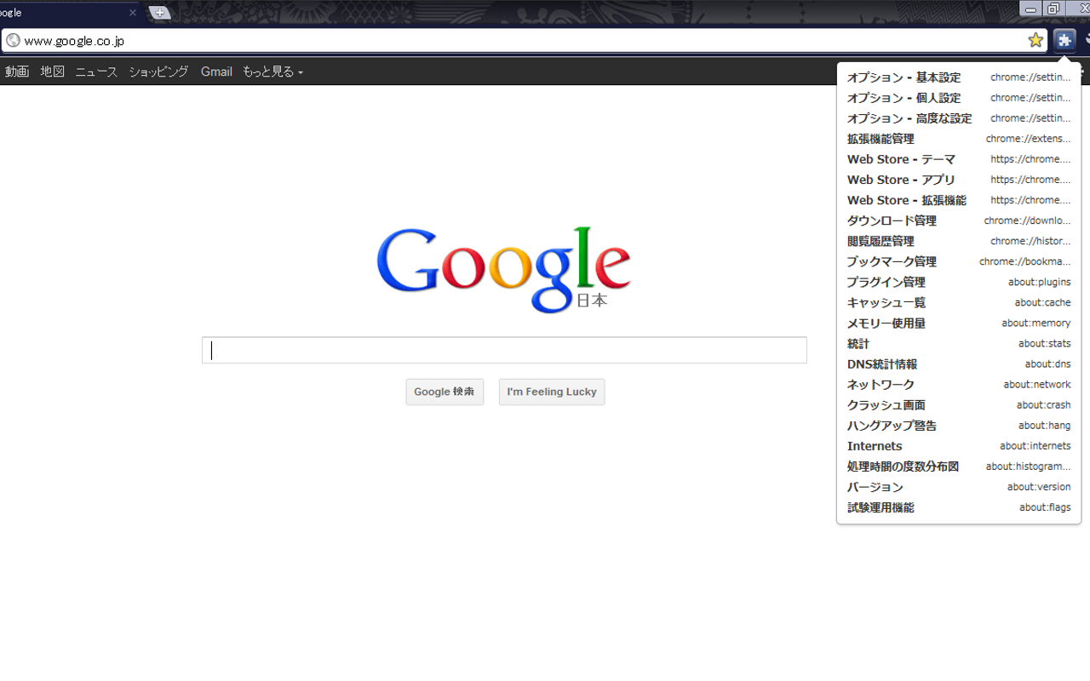This screenshot has height=681, width=1090.
Task: Bookmark this page with the star icon
Action: (x=1035, y=40)
